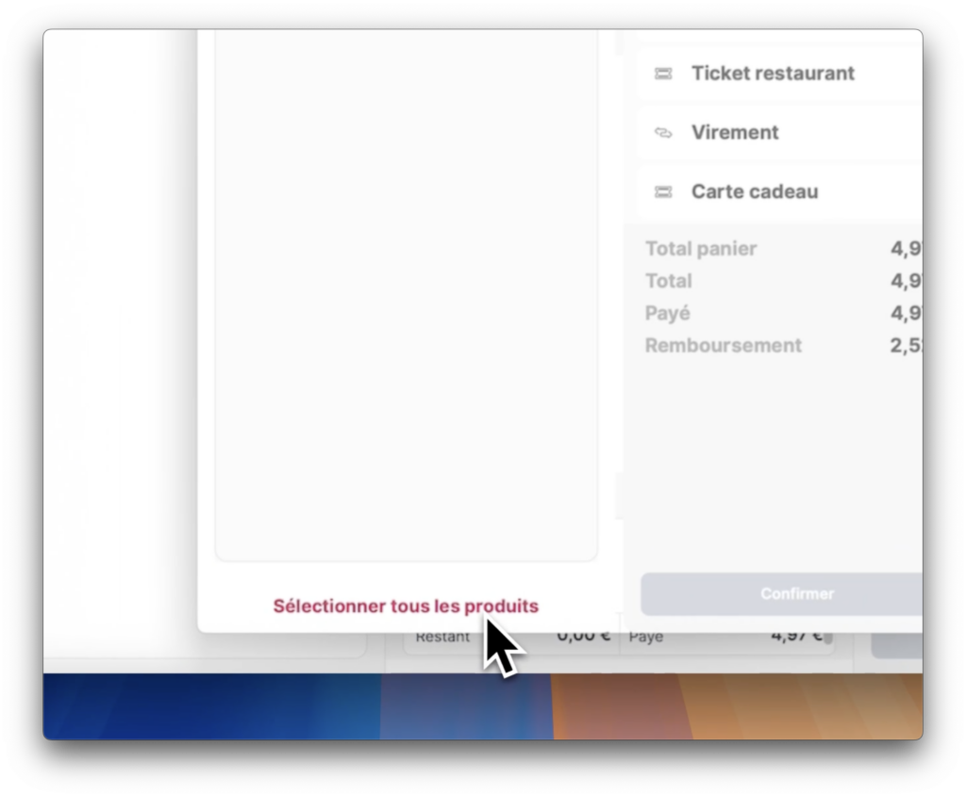This screenshot has height=797, width=966.
Task: Select Virement as payment method
Action: pyautogui.click(x=735, y=133)
